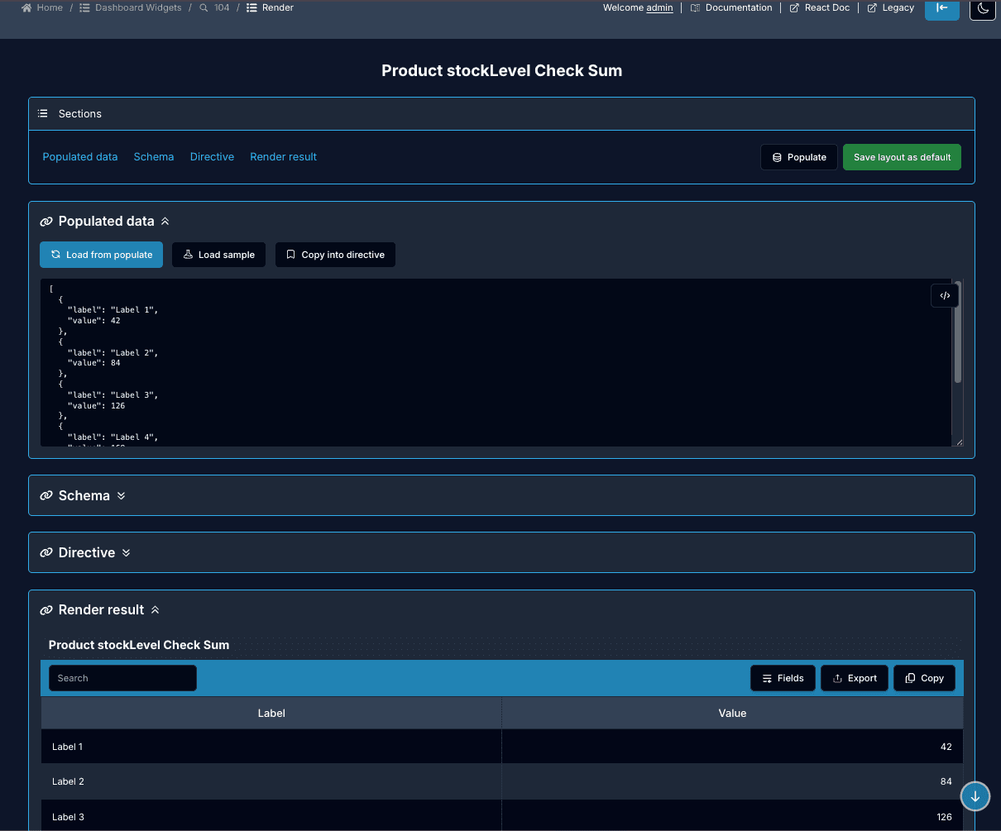Click the anchor link icon beside Populated data

tap(46, 222)
